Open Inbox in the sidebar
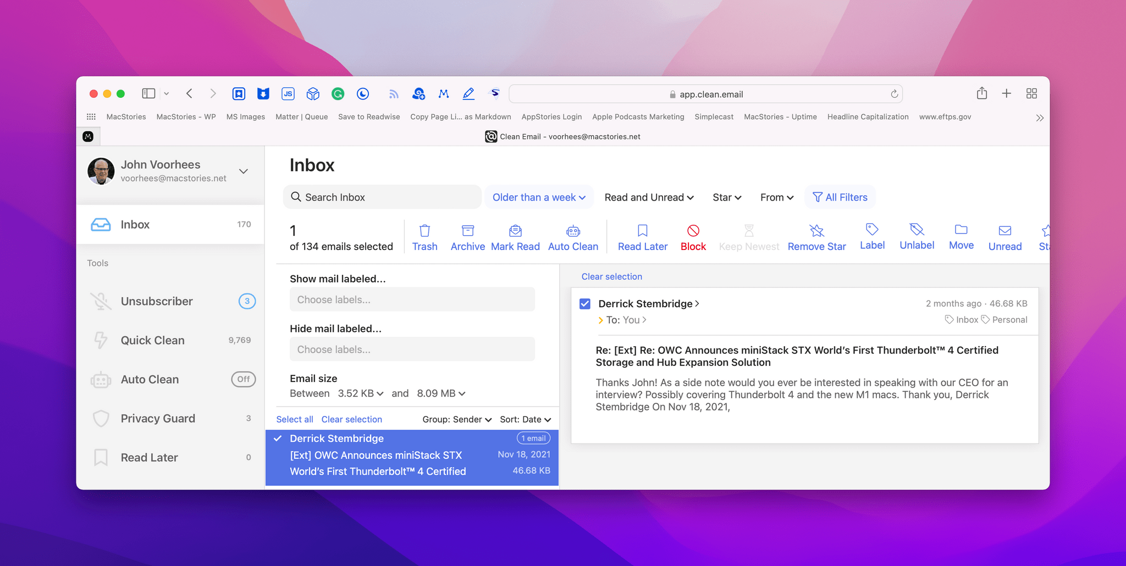 (x=170, y=224)
